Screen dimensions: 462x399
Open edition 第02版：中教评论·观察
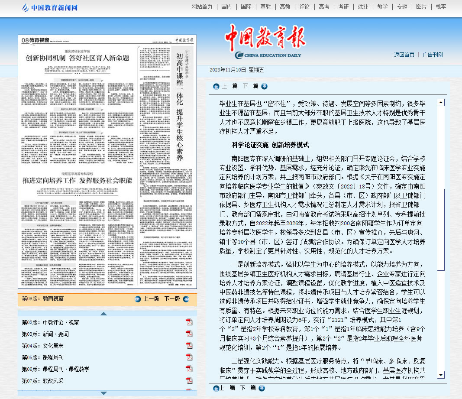pos(50,322)
